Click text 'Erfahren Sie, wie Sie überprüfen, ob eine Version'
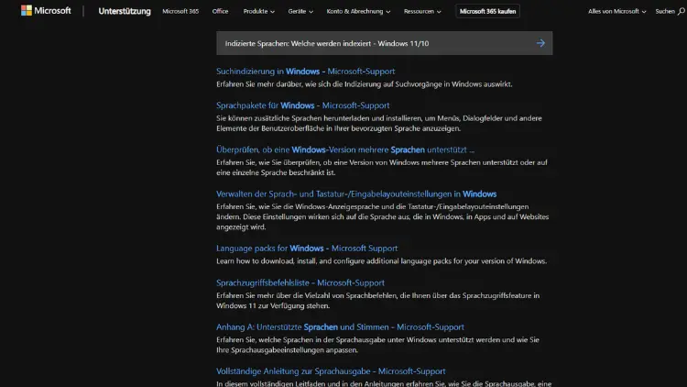 (382, 168)
